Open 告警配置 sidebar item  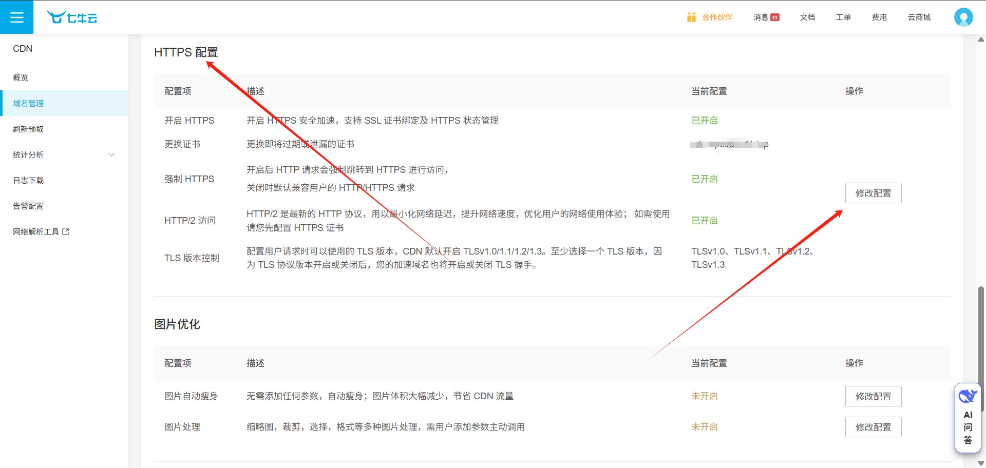28,206
